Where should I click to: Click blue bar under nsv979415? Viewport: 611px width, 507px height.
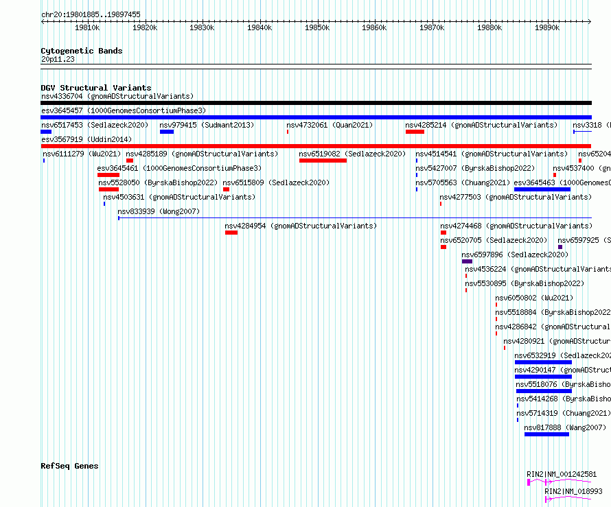167,132
